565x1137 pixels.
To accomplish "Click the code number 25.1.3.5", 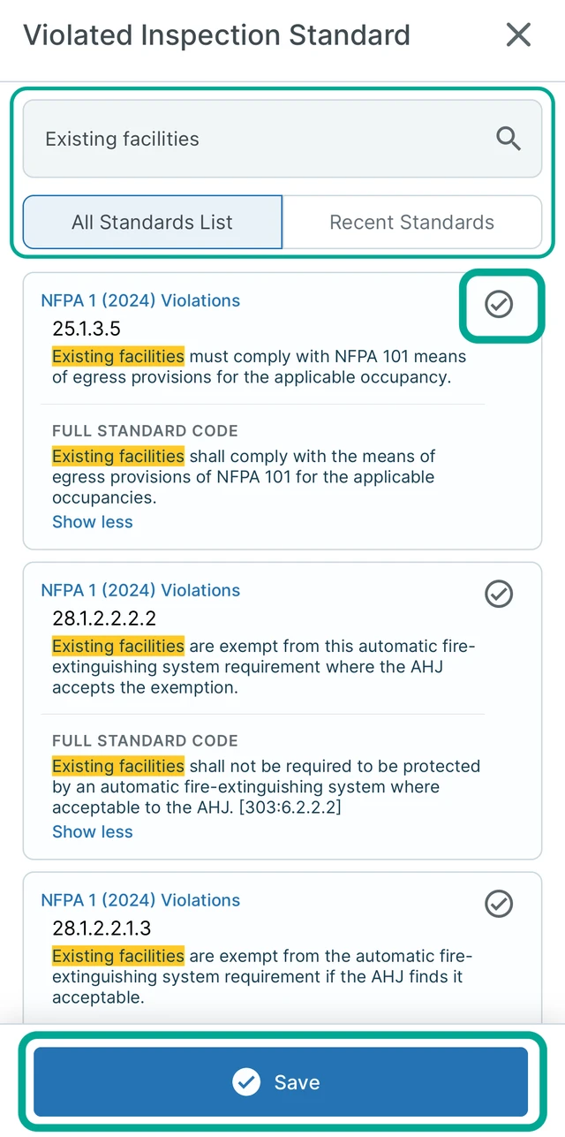I will click(x=87, y=329).
